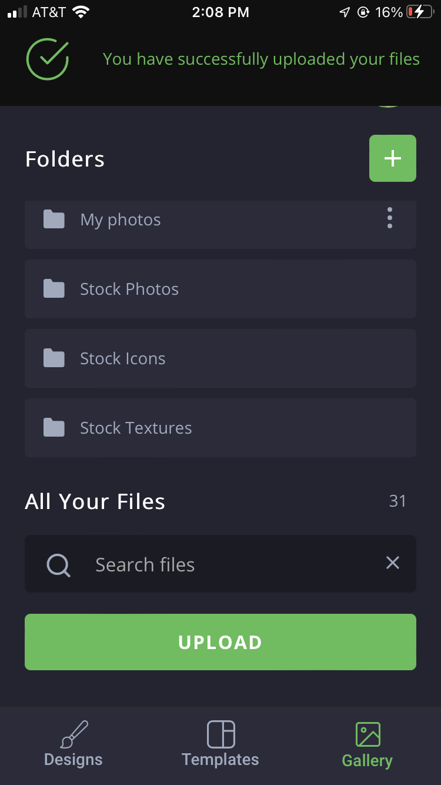Tap the green UPLOAD button
The height and width of the screenshot is (785, 441).
pos(220,642)
